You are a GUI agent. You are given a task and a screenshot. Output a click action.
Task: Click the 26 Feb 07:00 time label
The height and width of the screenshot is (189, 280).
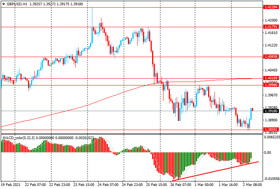tap(181, 184)
